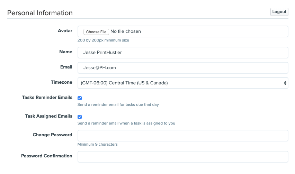The image size is (295, 174).
Task: Click the Tasks Reminder Emails label
Action: [47, 97]
